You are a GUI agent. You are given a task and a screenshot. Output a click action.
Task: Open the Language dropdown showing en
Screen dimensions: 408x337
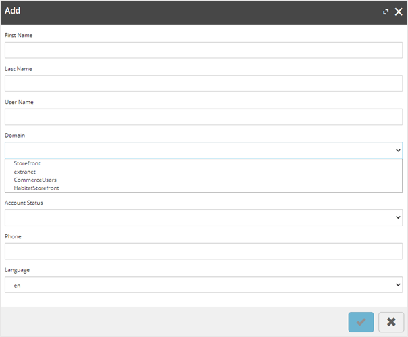[x=204, y=285]
